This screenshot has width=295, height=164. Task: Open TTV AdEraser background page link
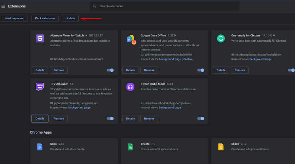click(x=79, y=108)
